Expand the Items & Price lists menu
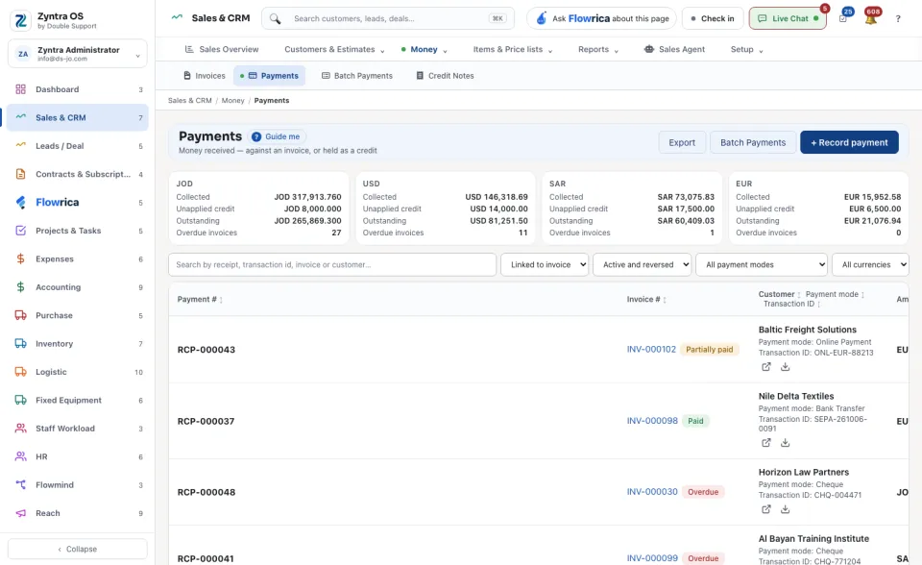922x565 pixels. 513,49
